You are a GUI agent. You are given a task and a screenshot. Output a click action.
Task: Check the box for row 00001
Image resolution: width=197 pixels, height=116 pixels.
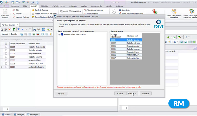[6, 47]
